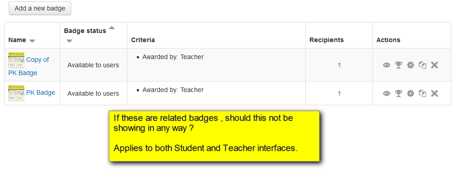Image resolution: width=457 pixels, height=174 pixels.
Task: View recipients count link for PK Badge
Action: (339, 93)
